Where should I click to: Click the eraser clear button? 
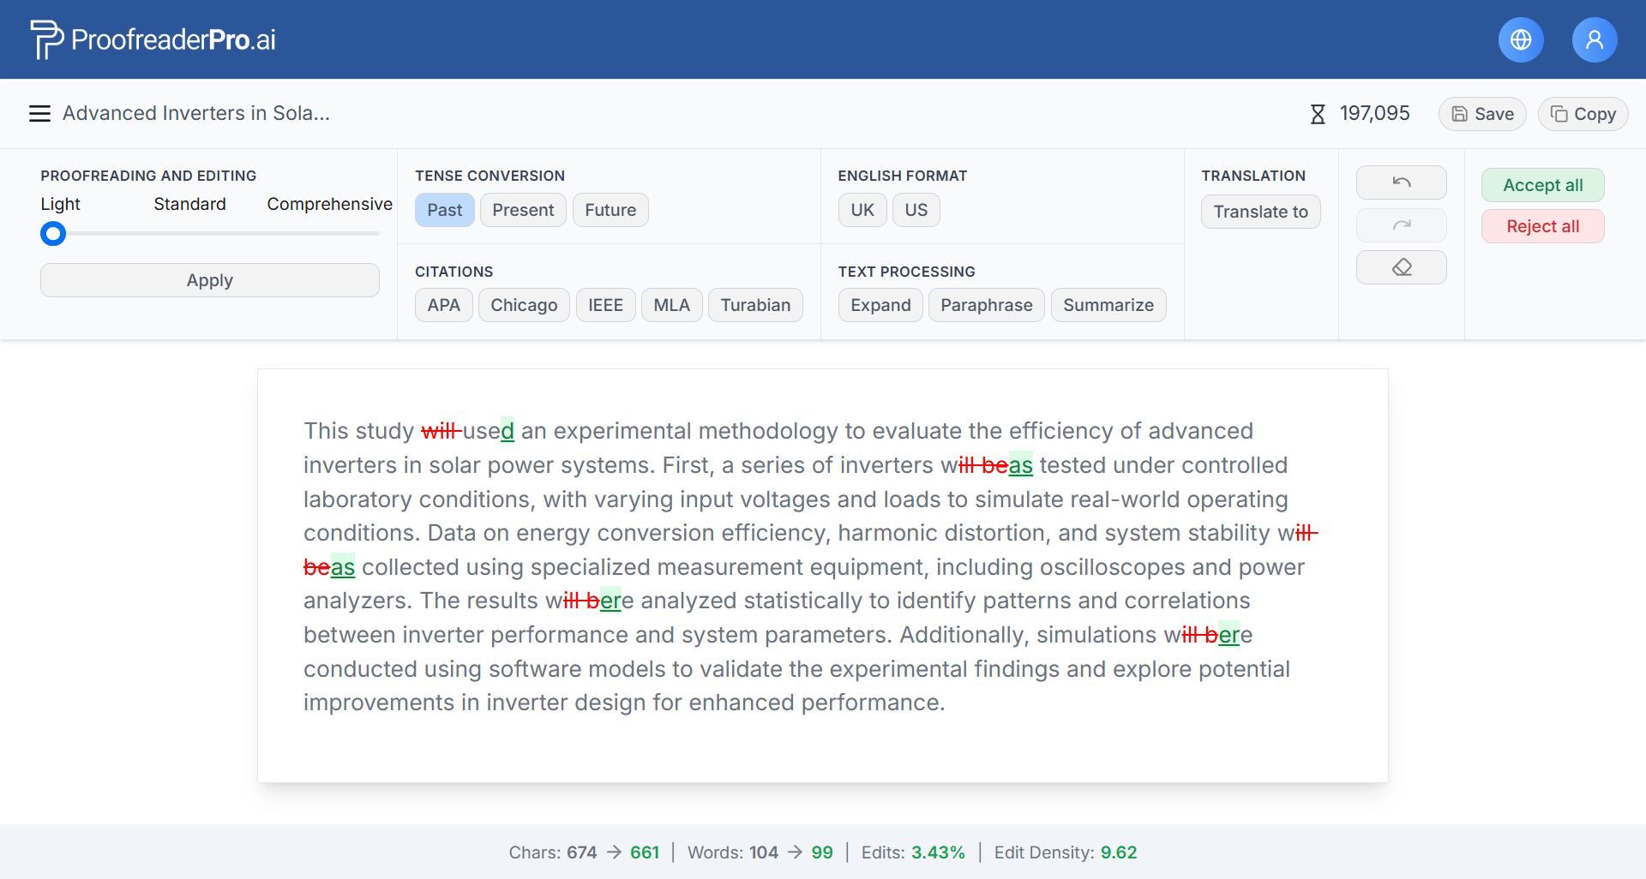click(1401, 267)
